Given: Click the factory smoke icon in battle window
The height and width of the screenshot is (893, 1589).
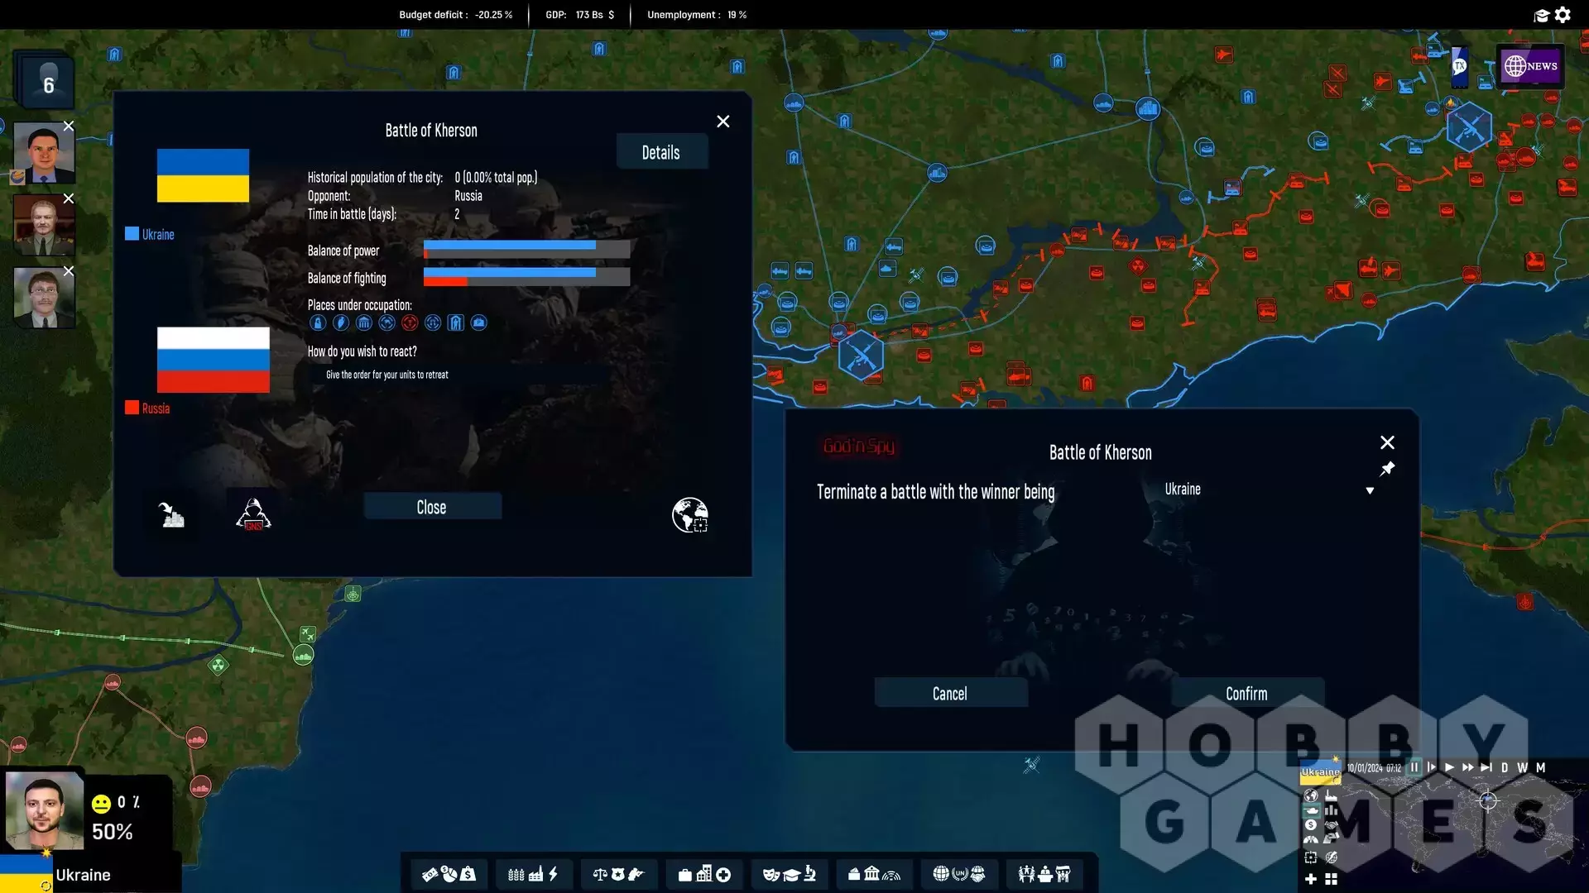Looking at the screenshot, I should 171,515.
